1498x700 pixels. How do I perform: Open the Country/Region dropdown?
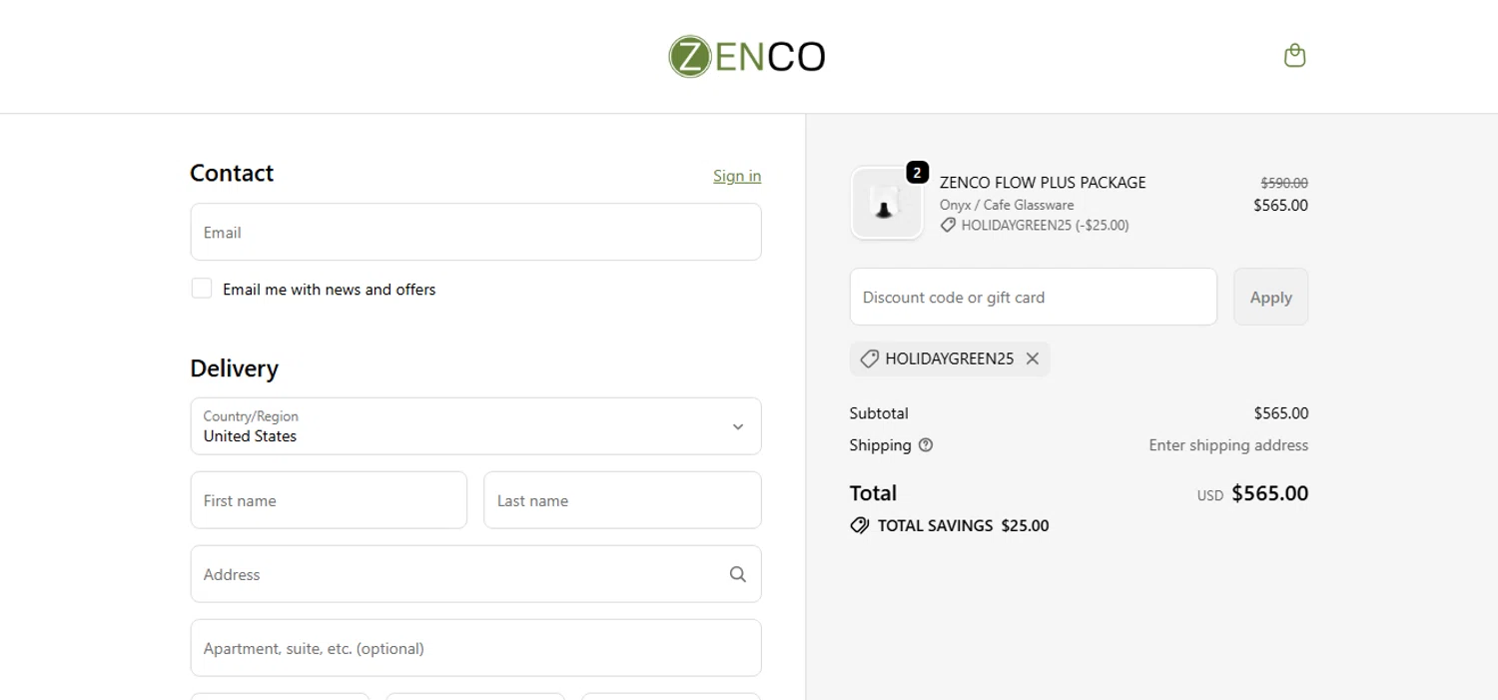click(475, 426)
